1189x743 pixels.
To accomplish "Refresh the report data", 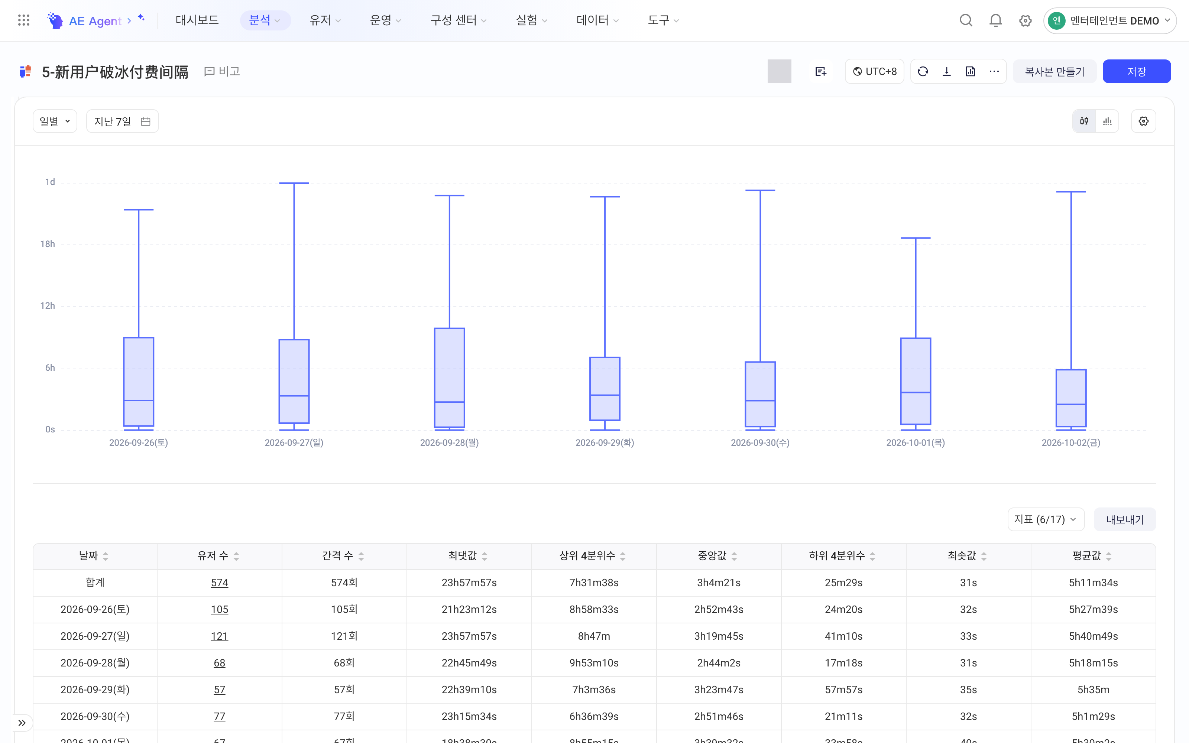I will pos(923,71).
